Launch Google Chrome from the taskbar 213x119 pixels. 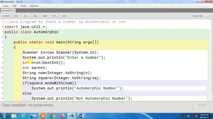53,116
